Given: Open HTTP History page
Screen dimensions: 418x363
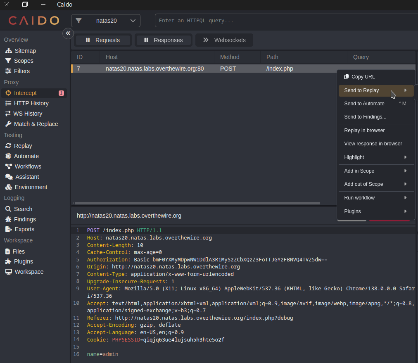Looking at the screenshot, I should (x=31, y=103).
